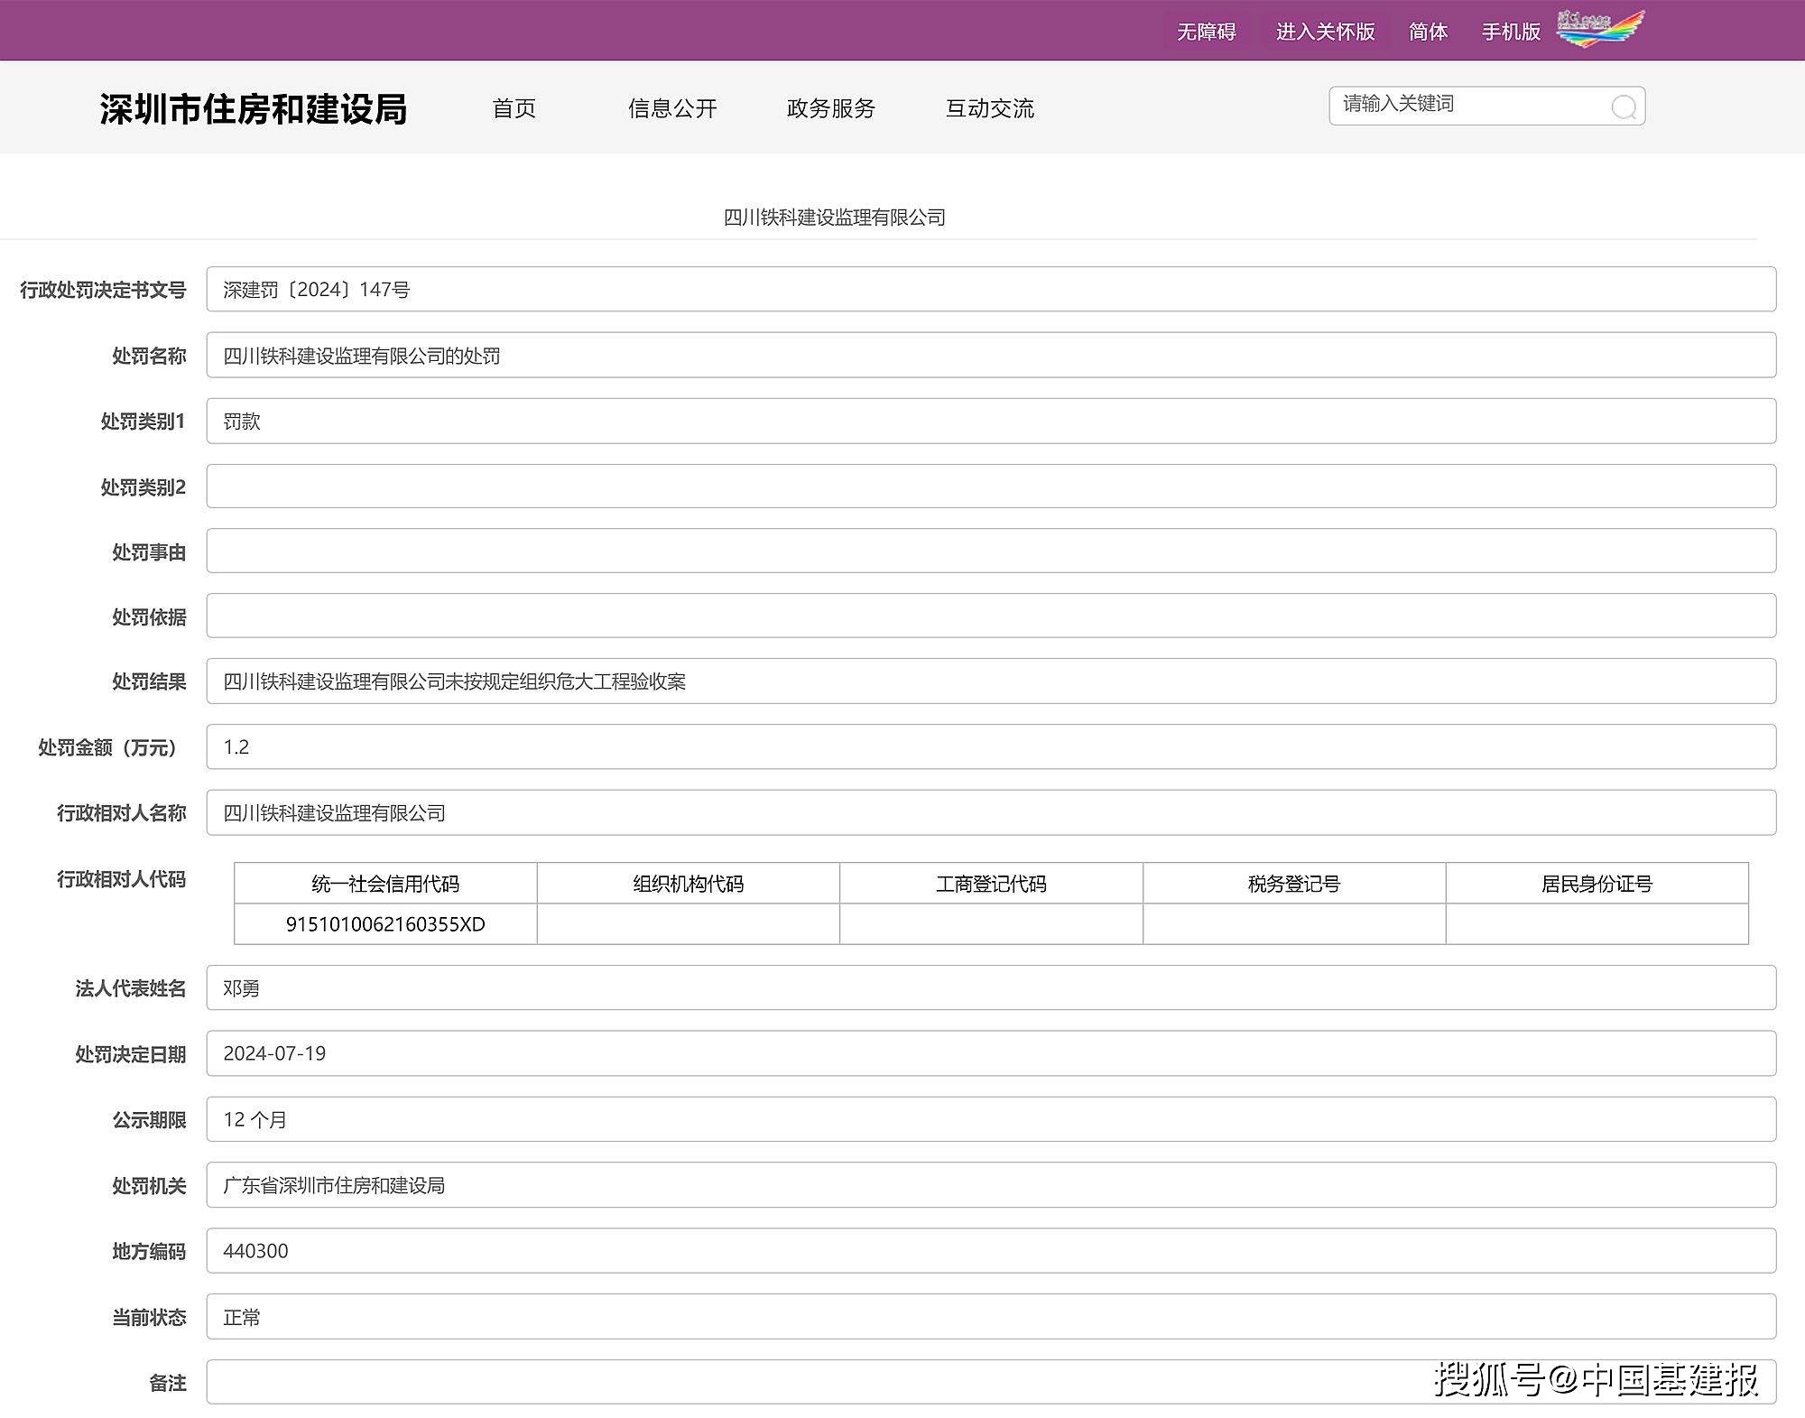Click 深圳市住房和建设局 site title
Image resolution: width=1805 pixels, height=1418 pixels.
click(x=254, y=109)
